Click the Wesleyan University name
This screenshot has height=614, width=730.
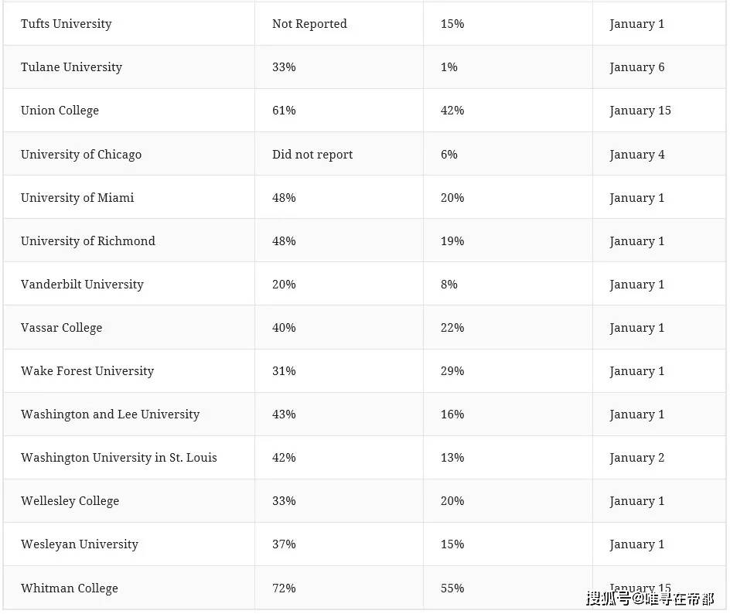(x=80, y=544)
